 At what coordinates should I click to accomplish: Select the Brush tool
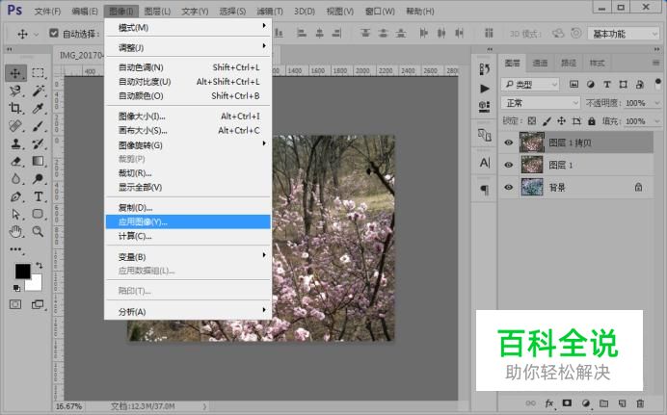click(38, 126)
